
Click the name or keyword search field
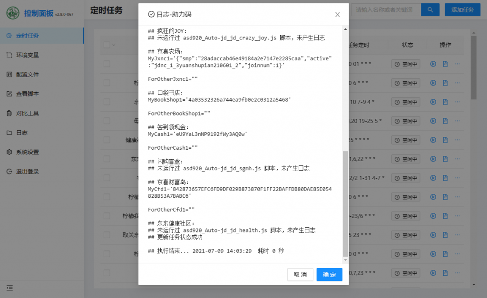click(x=385, y=10)
